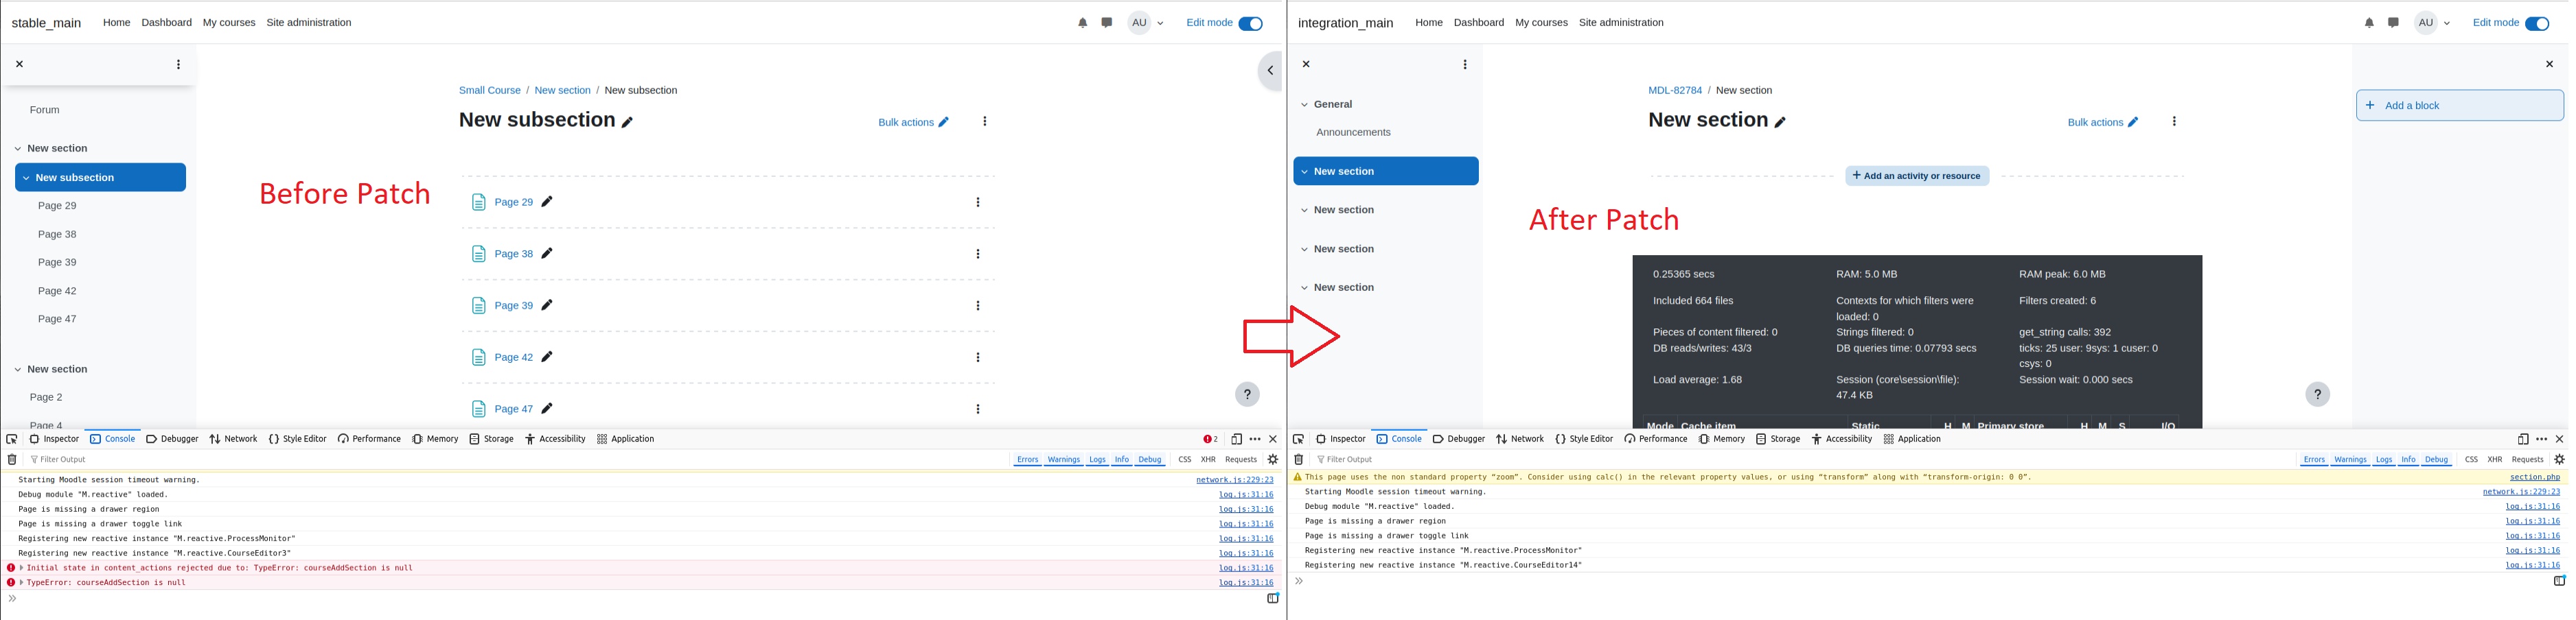Viewport: 2576px width, 620px height.
Task: Toggle CSS filter in right console
Action: point(2471,460)
